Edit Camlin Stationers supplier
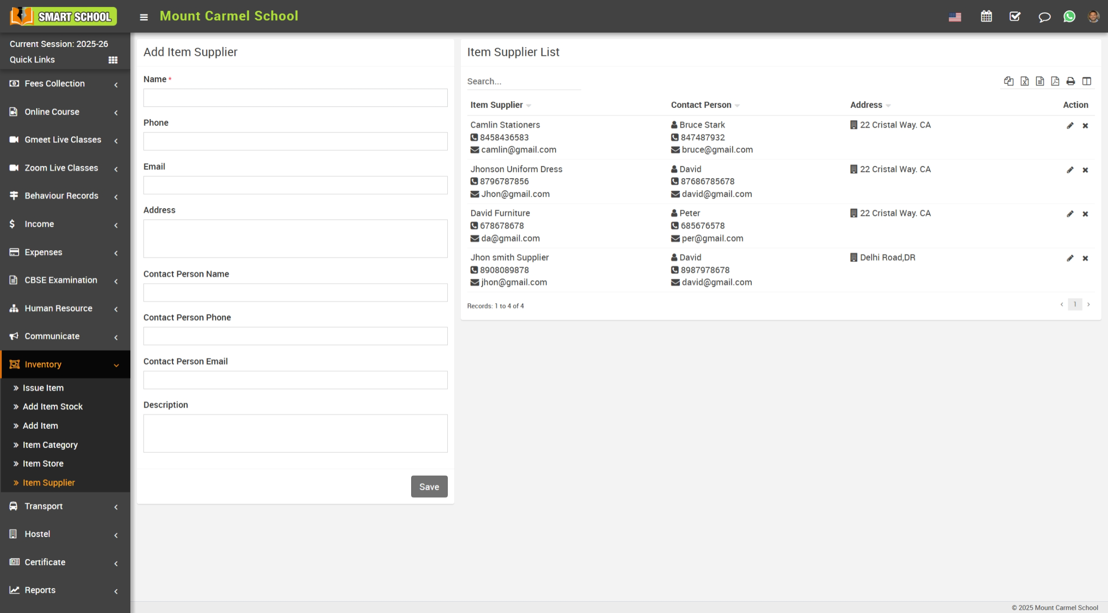Screen dimensions: 1108x613 [x=1070, y=126]
